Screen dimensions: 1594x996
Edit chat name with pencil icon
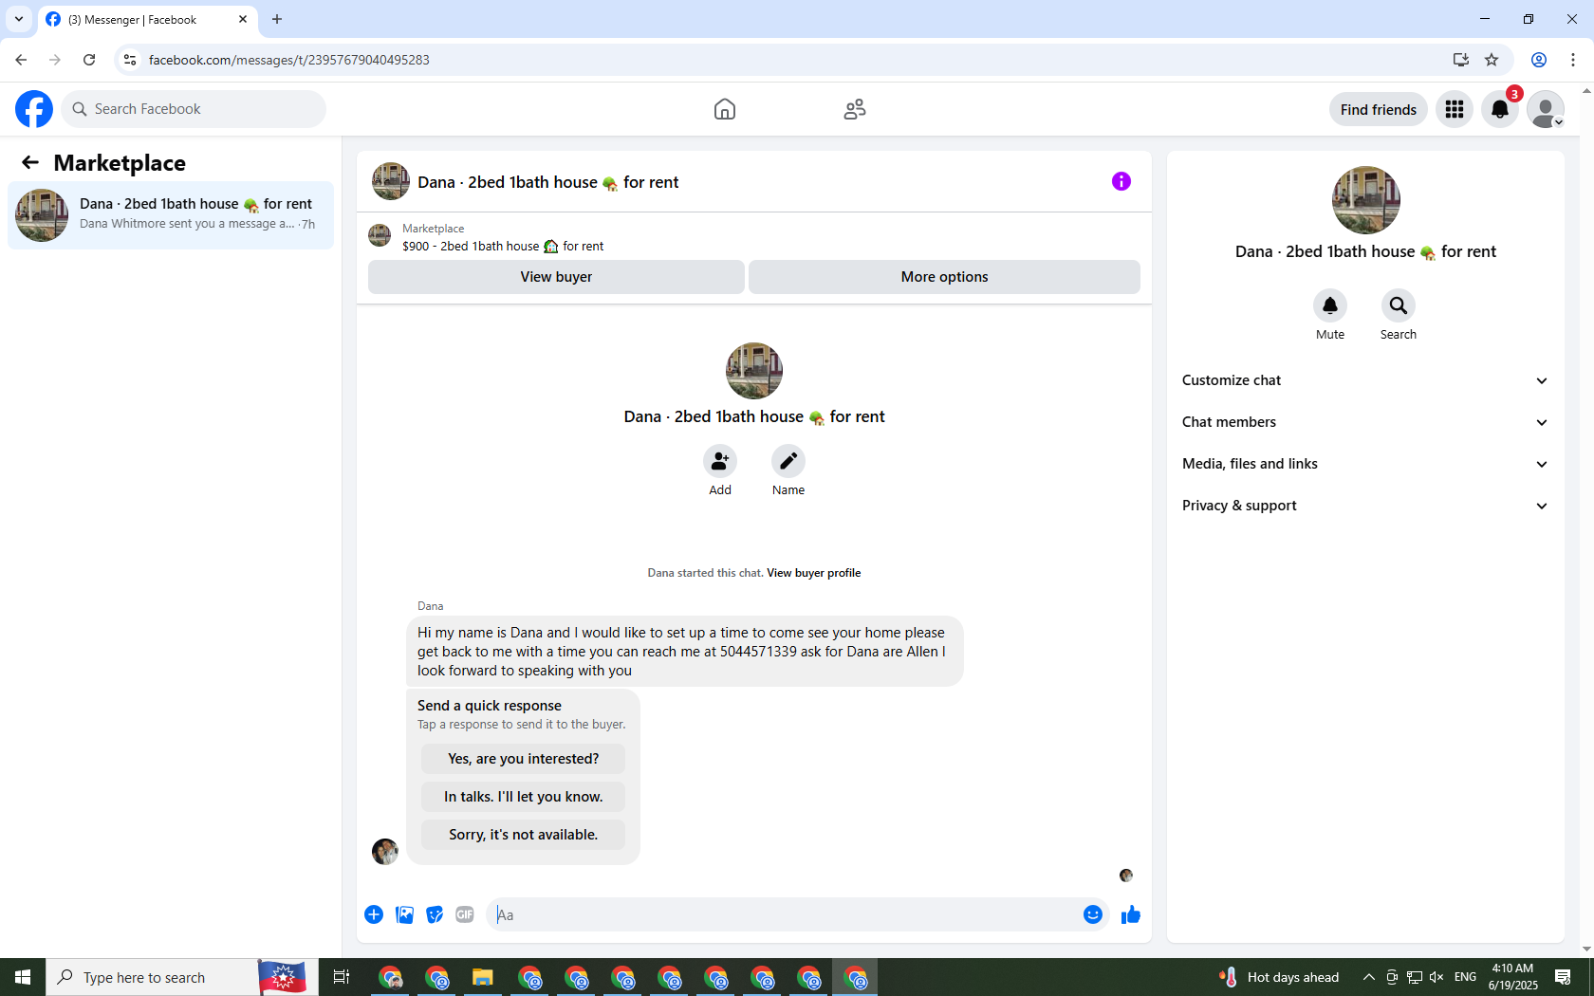788,461
